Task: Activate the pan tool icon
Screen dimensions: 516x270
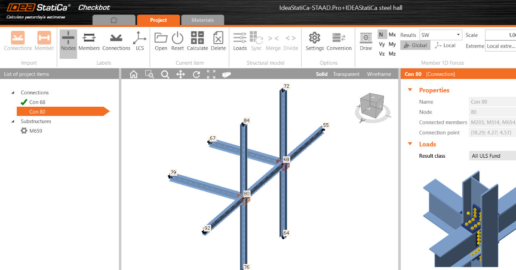Action: coord(181,75)
